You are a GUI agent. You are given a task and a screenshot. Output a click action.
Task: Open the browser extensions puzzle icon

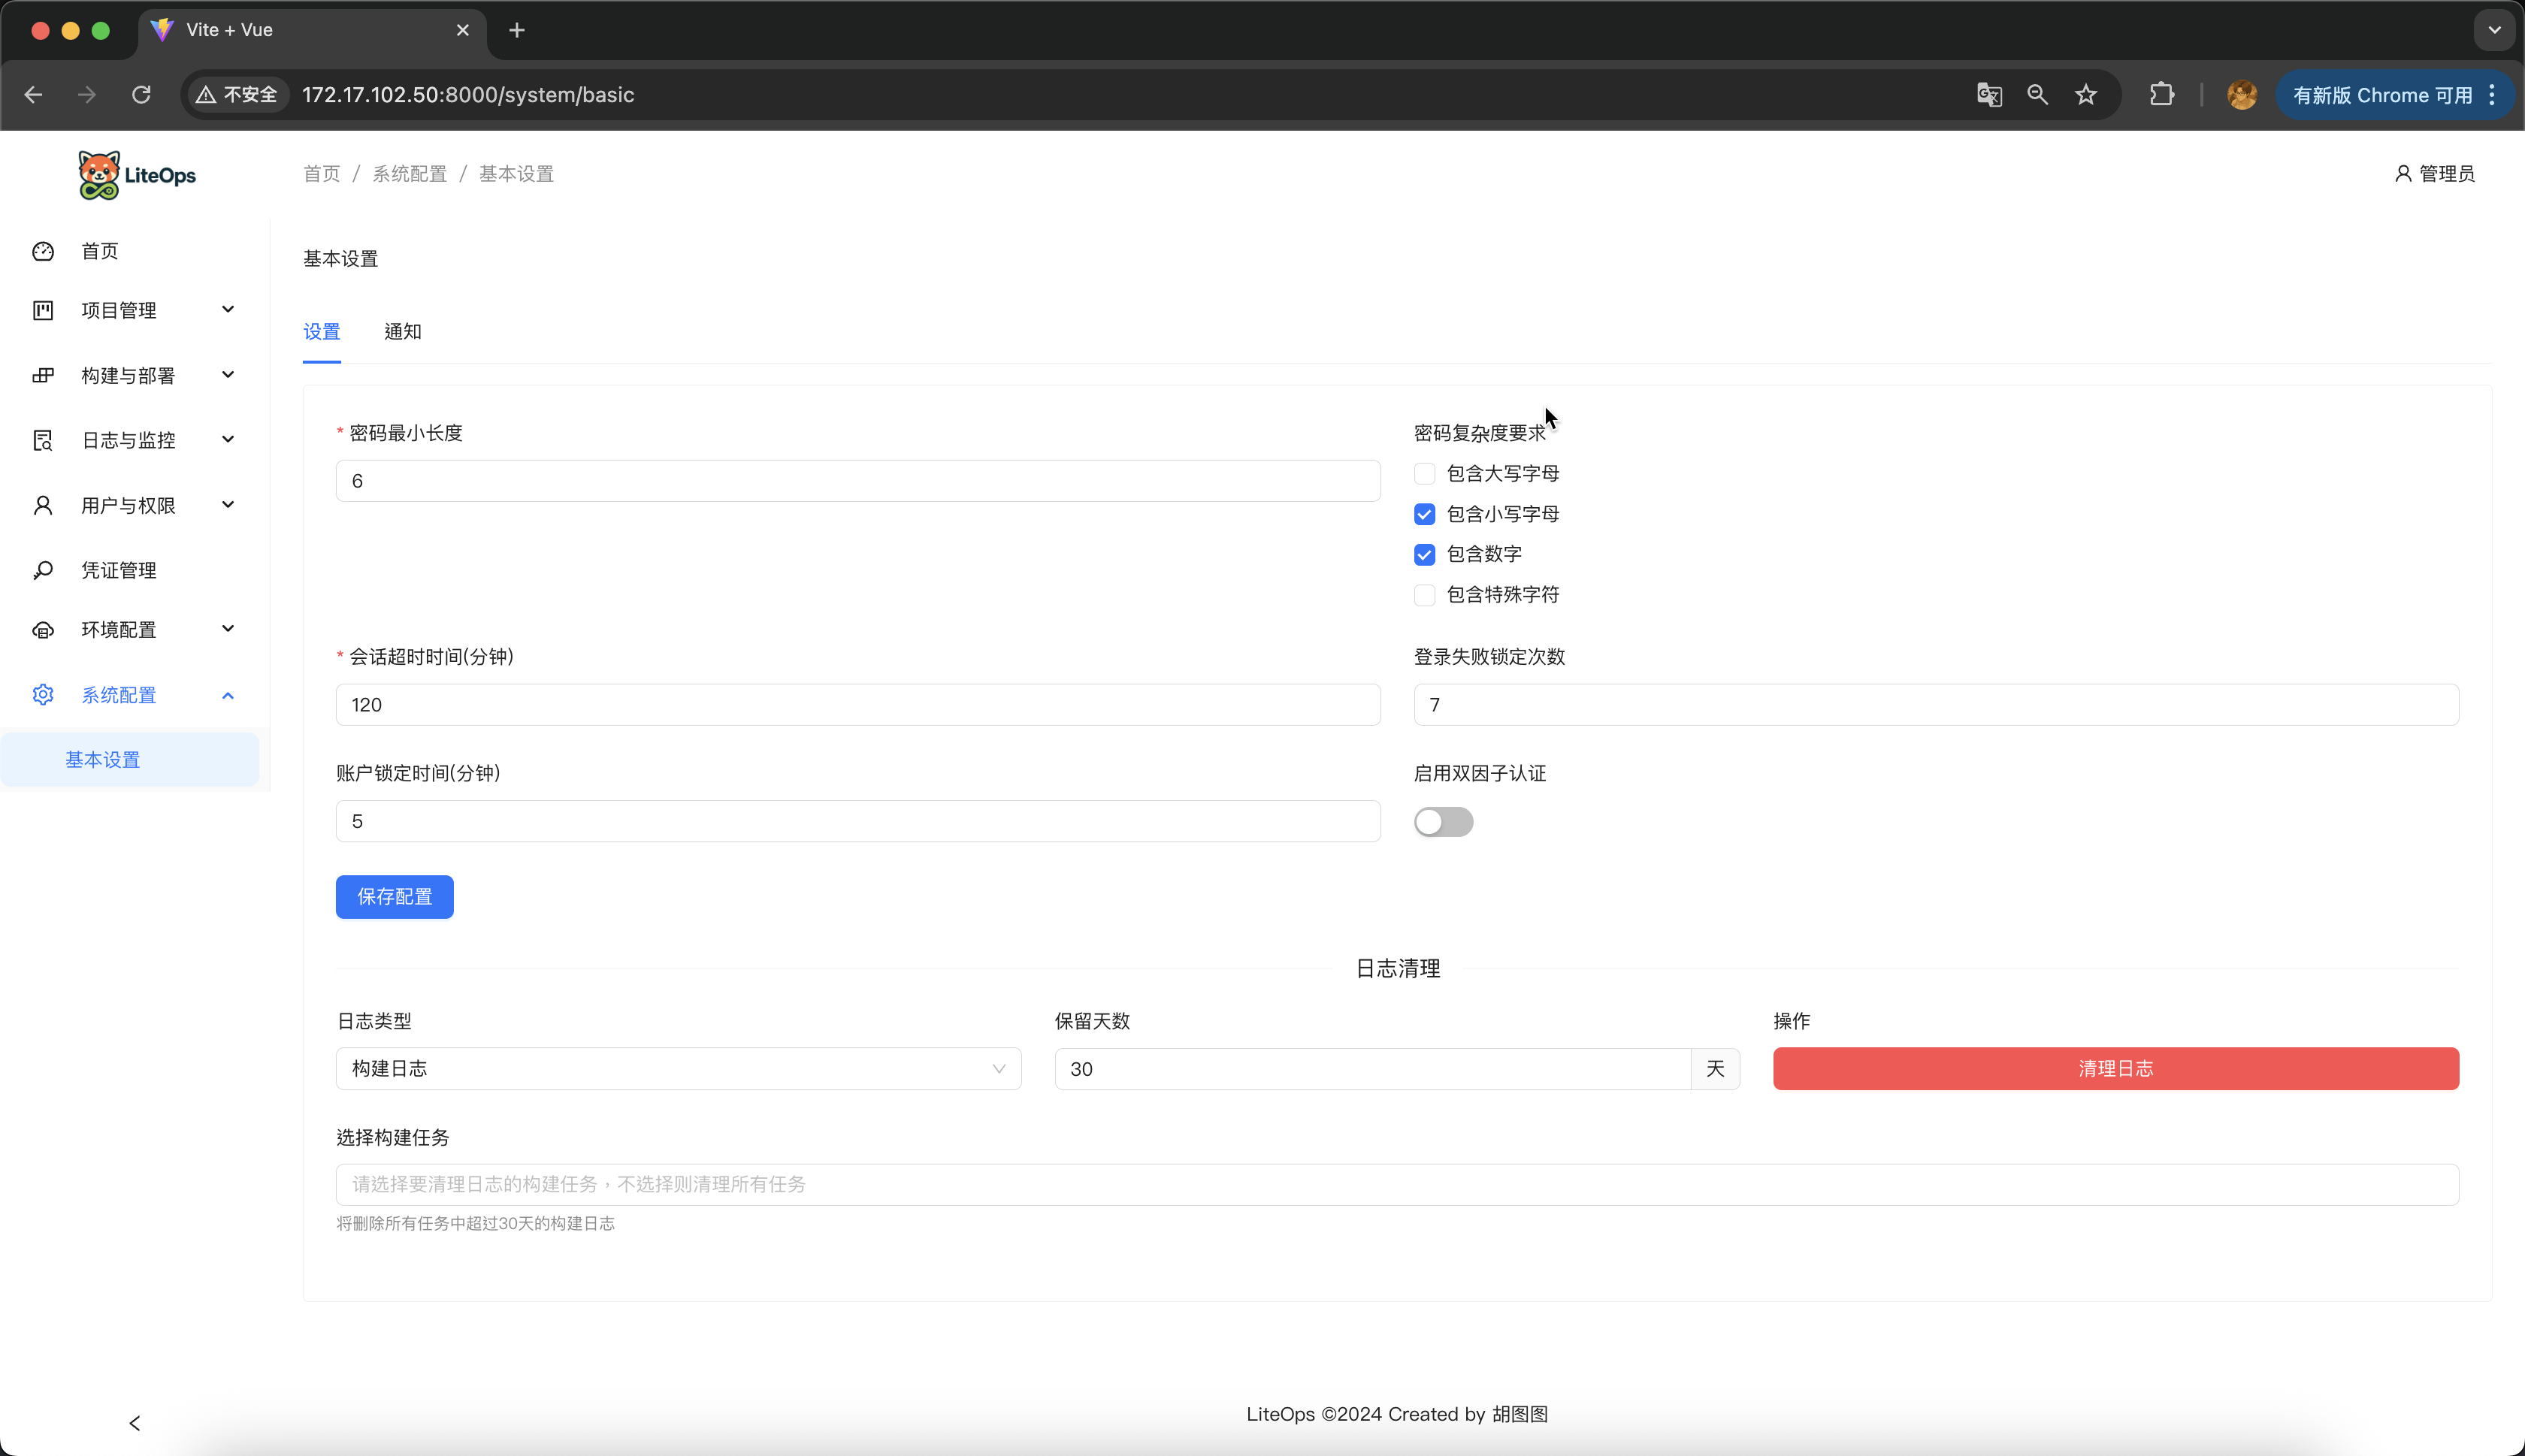coord(2161,95)
